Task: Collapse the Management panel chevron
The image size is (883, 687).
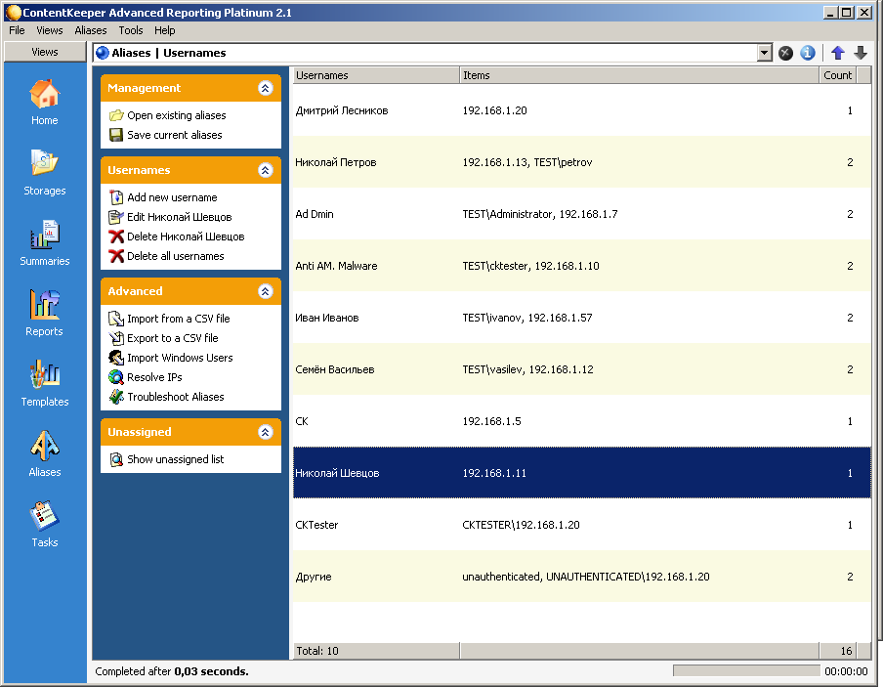Action: point(266,88)
